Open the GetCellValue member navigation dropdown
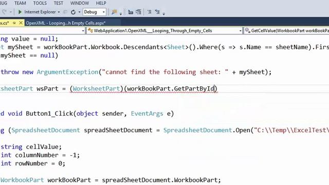329x185 pixels. click(x=287, y=31)
